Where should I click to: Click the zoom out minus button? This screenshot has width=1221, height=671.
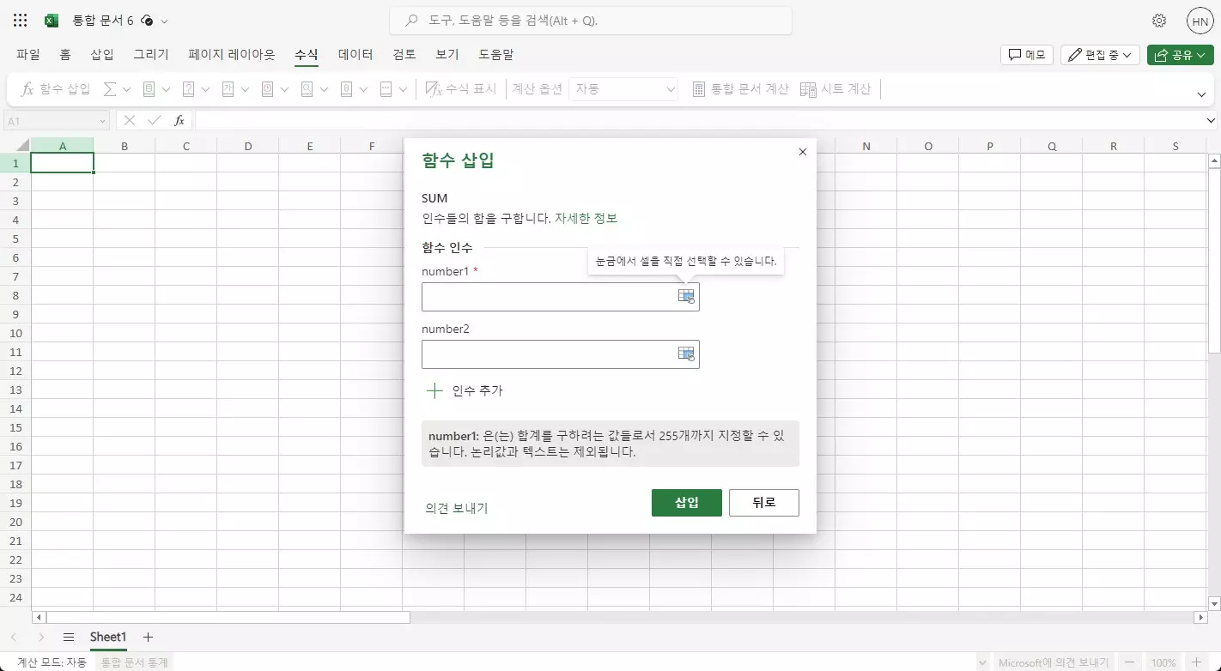click(1129, 662)
